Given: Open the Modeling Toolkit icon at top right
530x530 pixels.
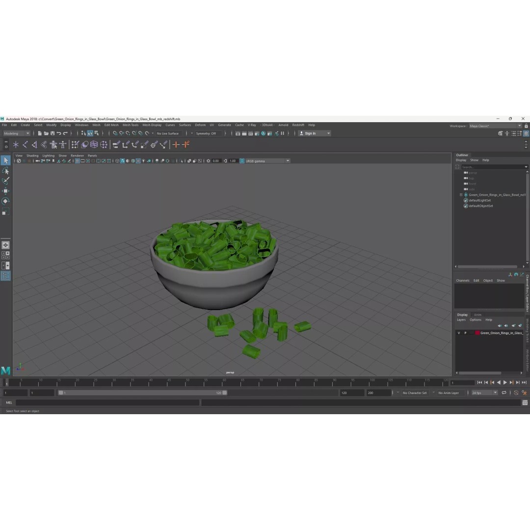Looking at the screenshot, I should pyautogui.click(x=500, y=133).
